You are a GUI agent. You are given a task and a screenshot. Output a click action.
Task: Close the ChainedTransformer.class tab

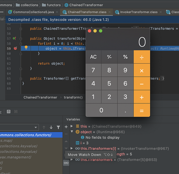(109, 12)
